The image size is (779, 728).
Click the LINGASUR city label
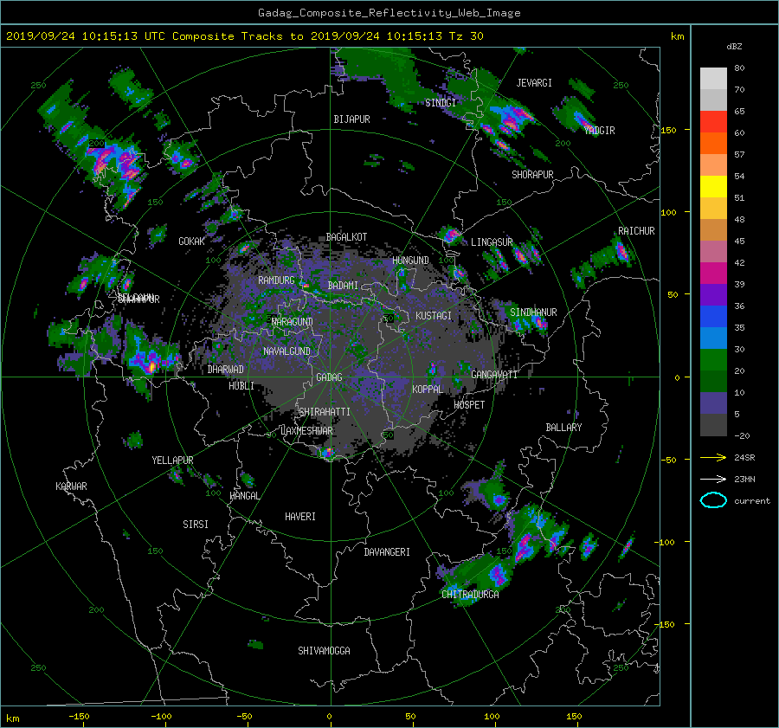pos(492,242)
